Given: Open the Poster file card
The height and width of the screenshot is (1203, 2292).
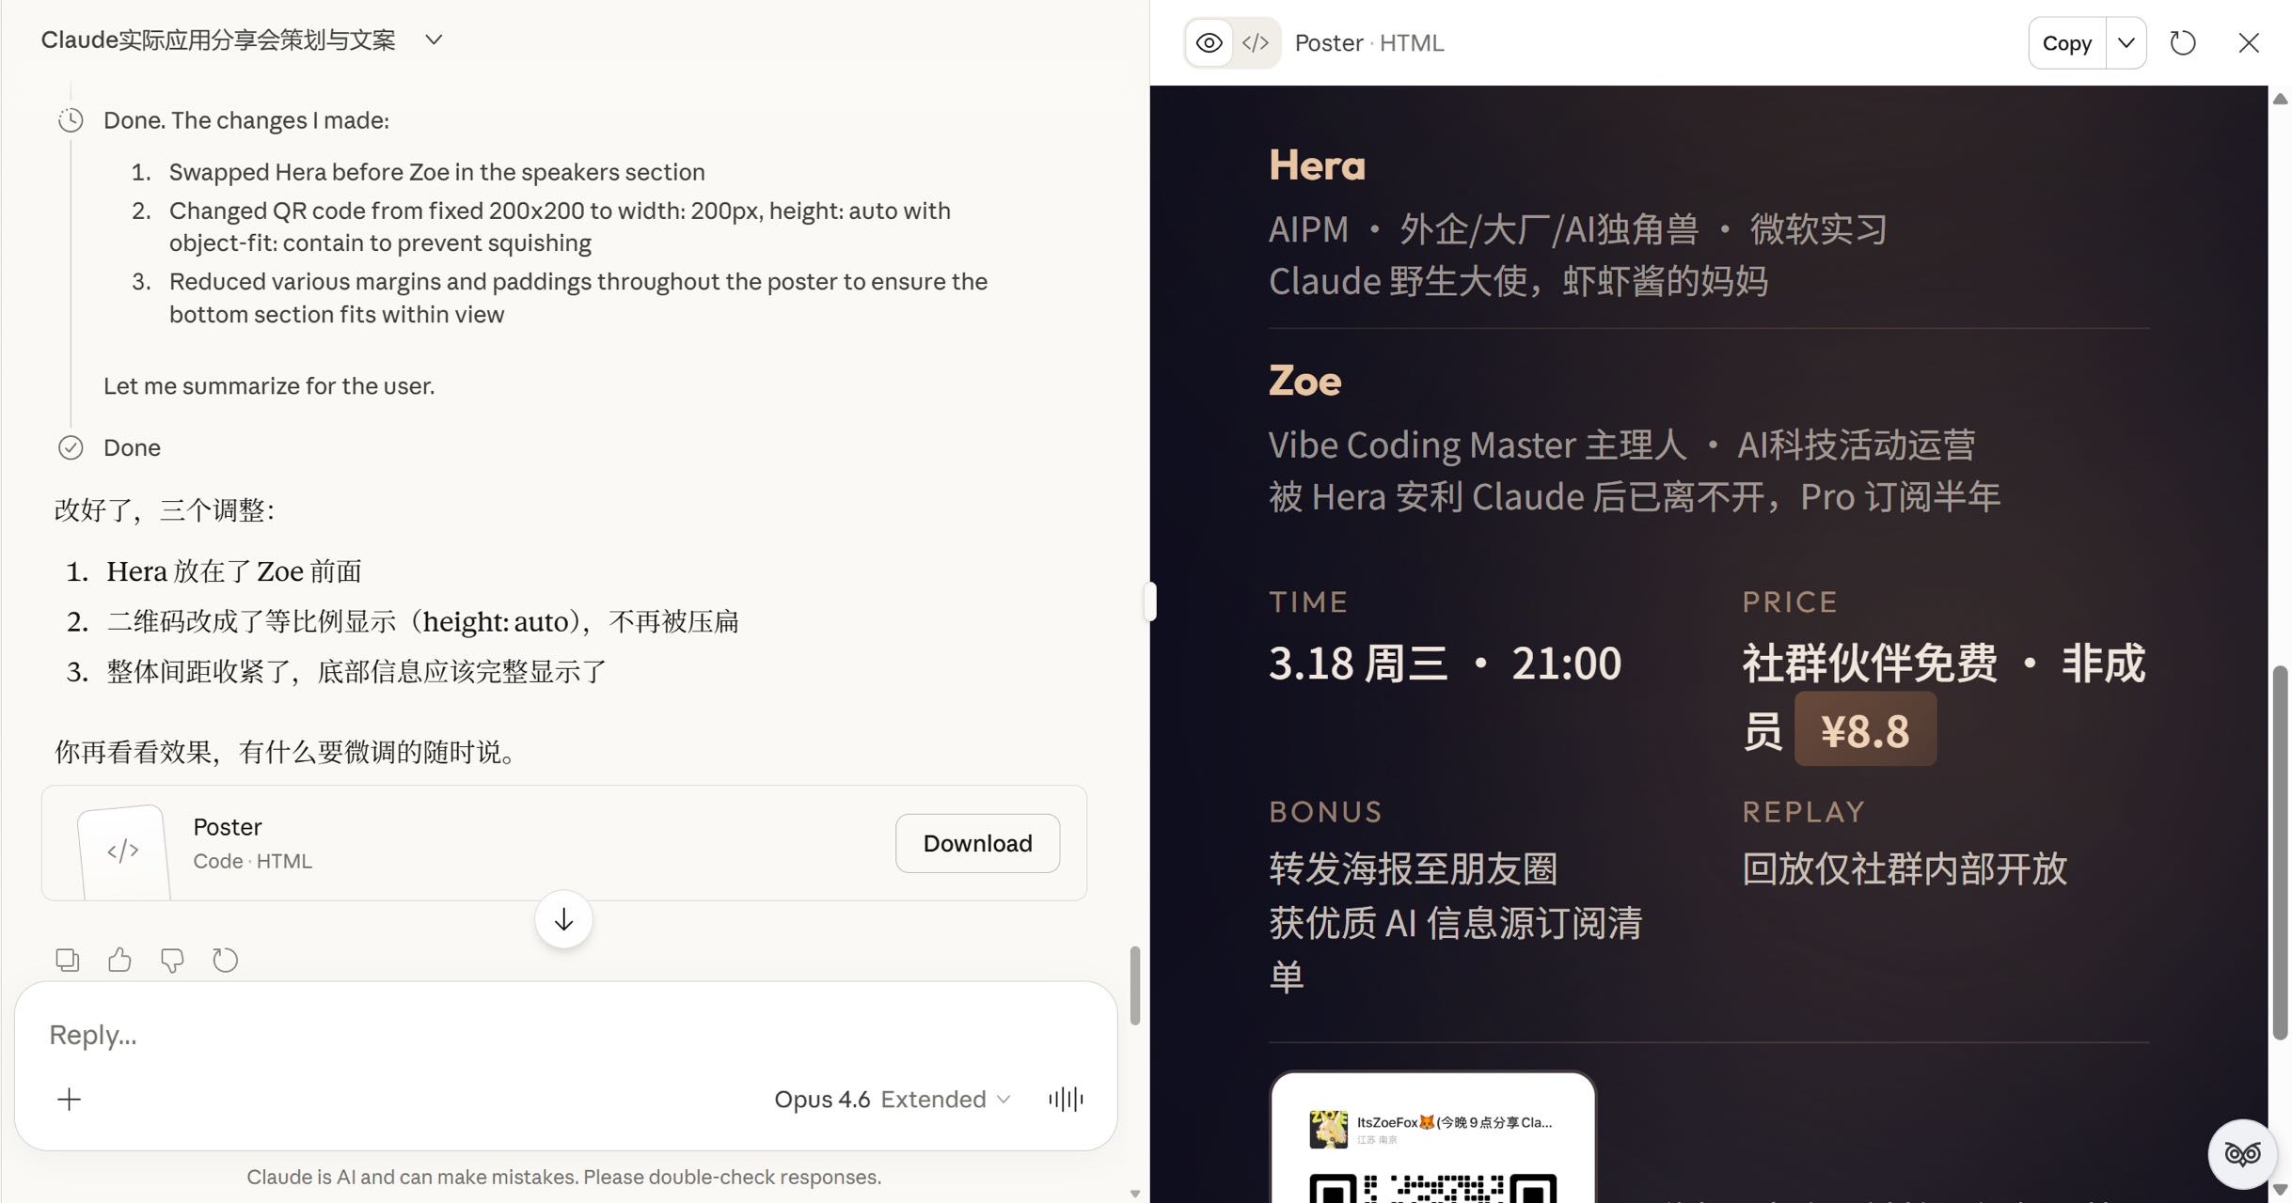Looking at the screenshot, I should tap(564, 843).
